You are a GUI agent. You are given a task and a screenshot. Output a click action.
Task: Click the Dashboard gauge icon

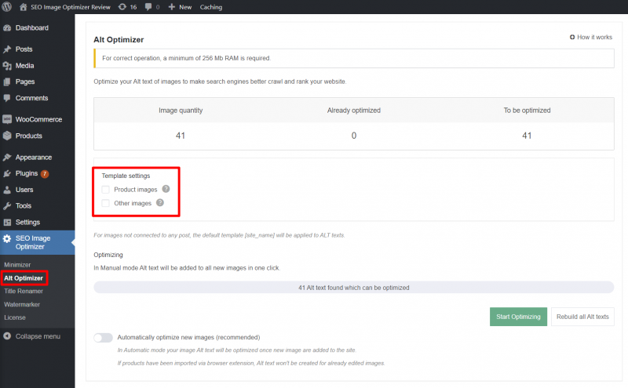tap(7, 28)
